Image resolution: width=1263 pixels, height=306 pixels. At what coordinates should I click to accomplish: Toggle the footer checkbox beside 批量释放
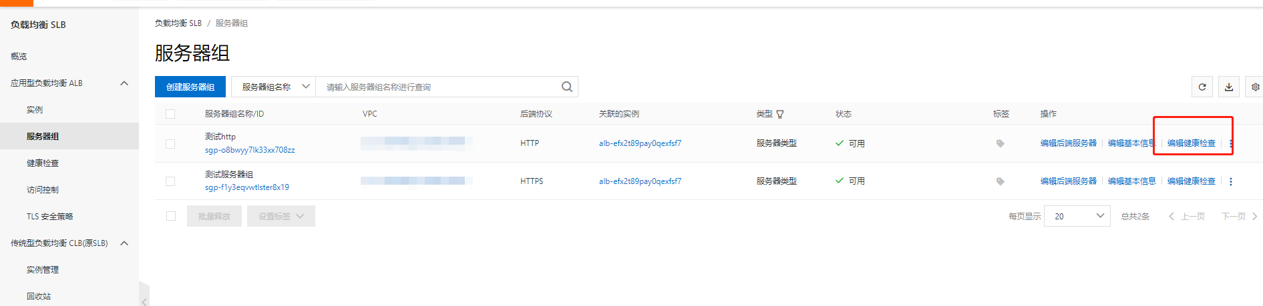(171, 216)
